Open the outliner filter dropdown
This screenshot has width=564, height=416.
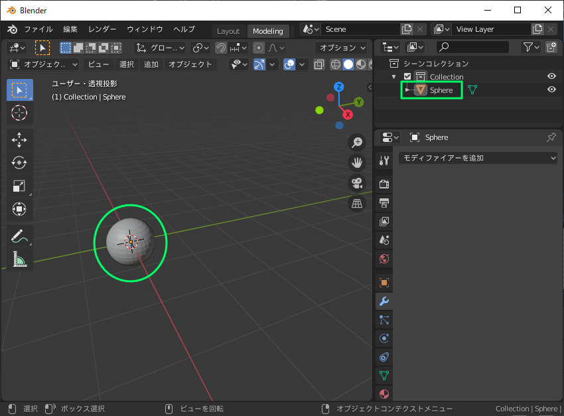531,47
